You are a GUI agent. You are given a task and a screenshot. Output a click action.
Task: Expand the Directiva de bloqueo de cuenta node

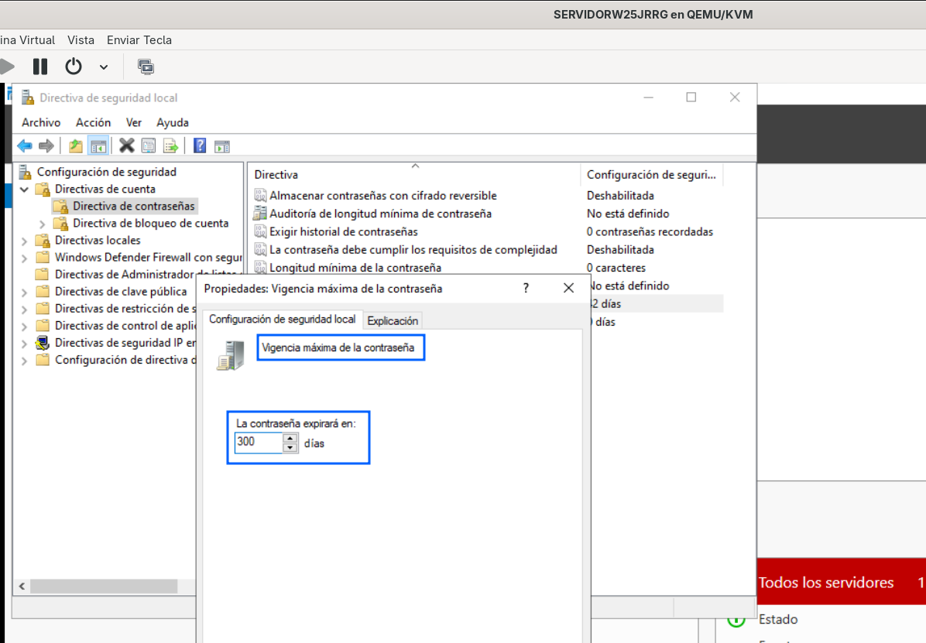(42, 224)
